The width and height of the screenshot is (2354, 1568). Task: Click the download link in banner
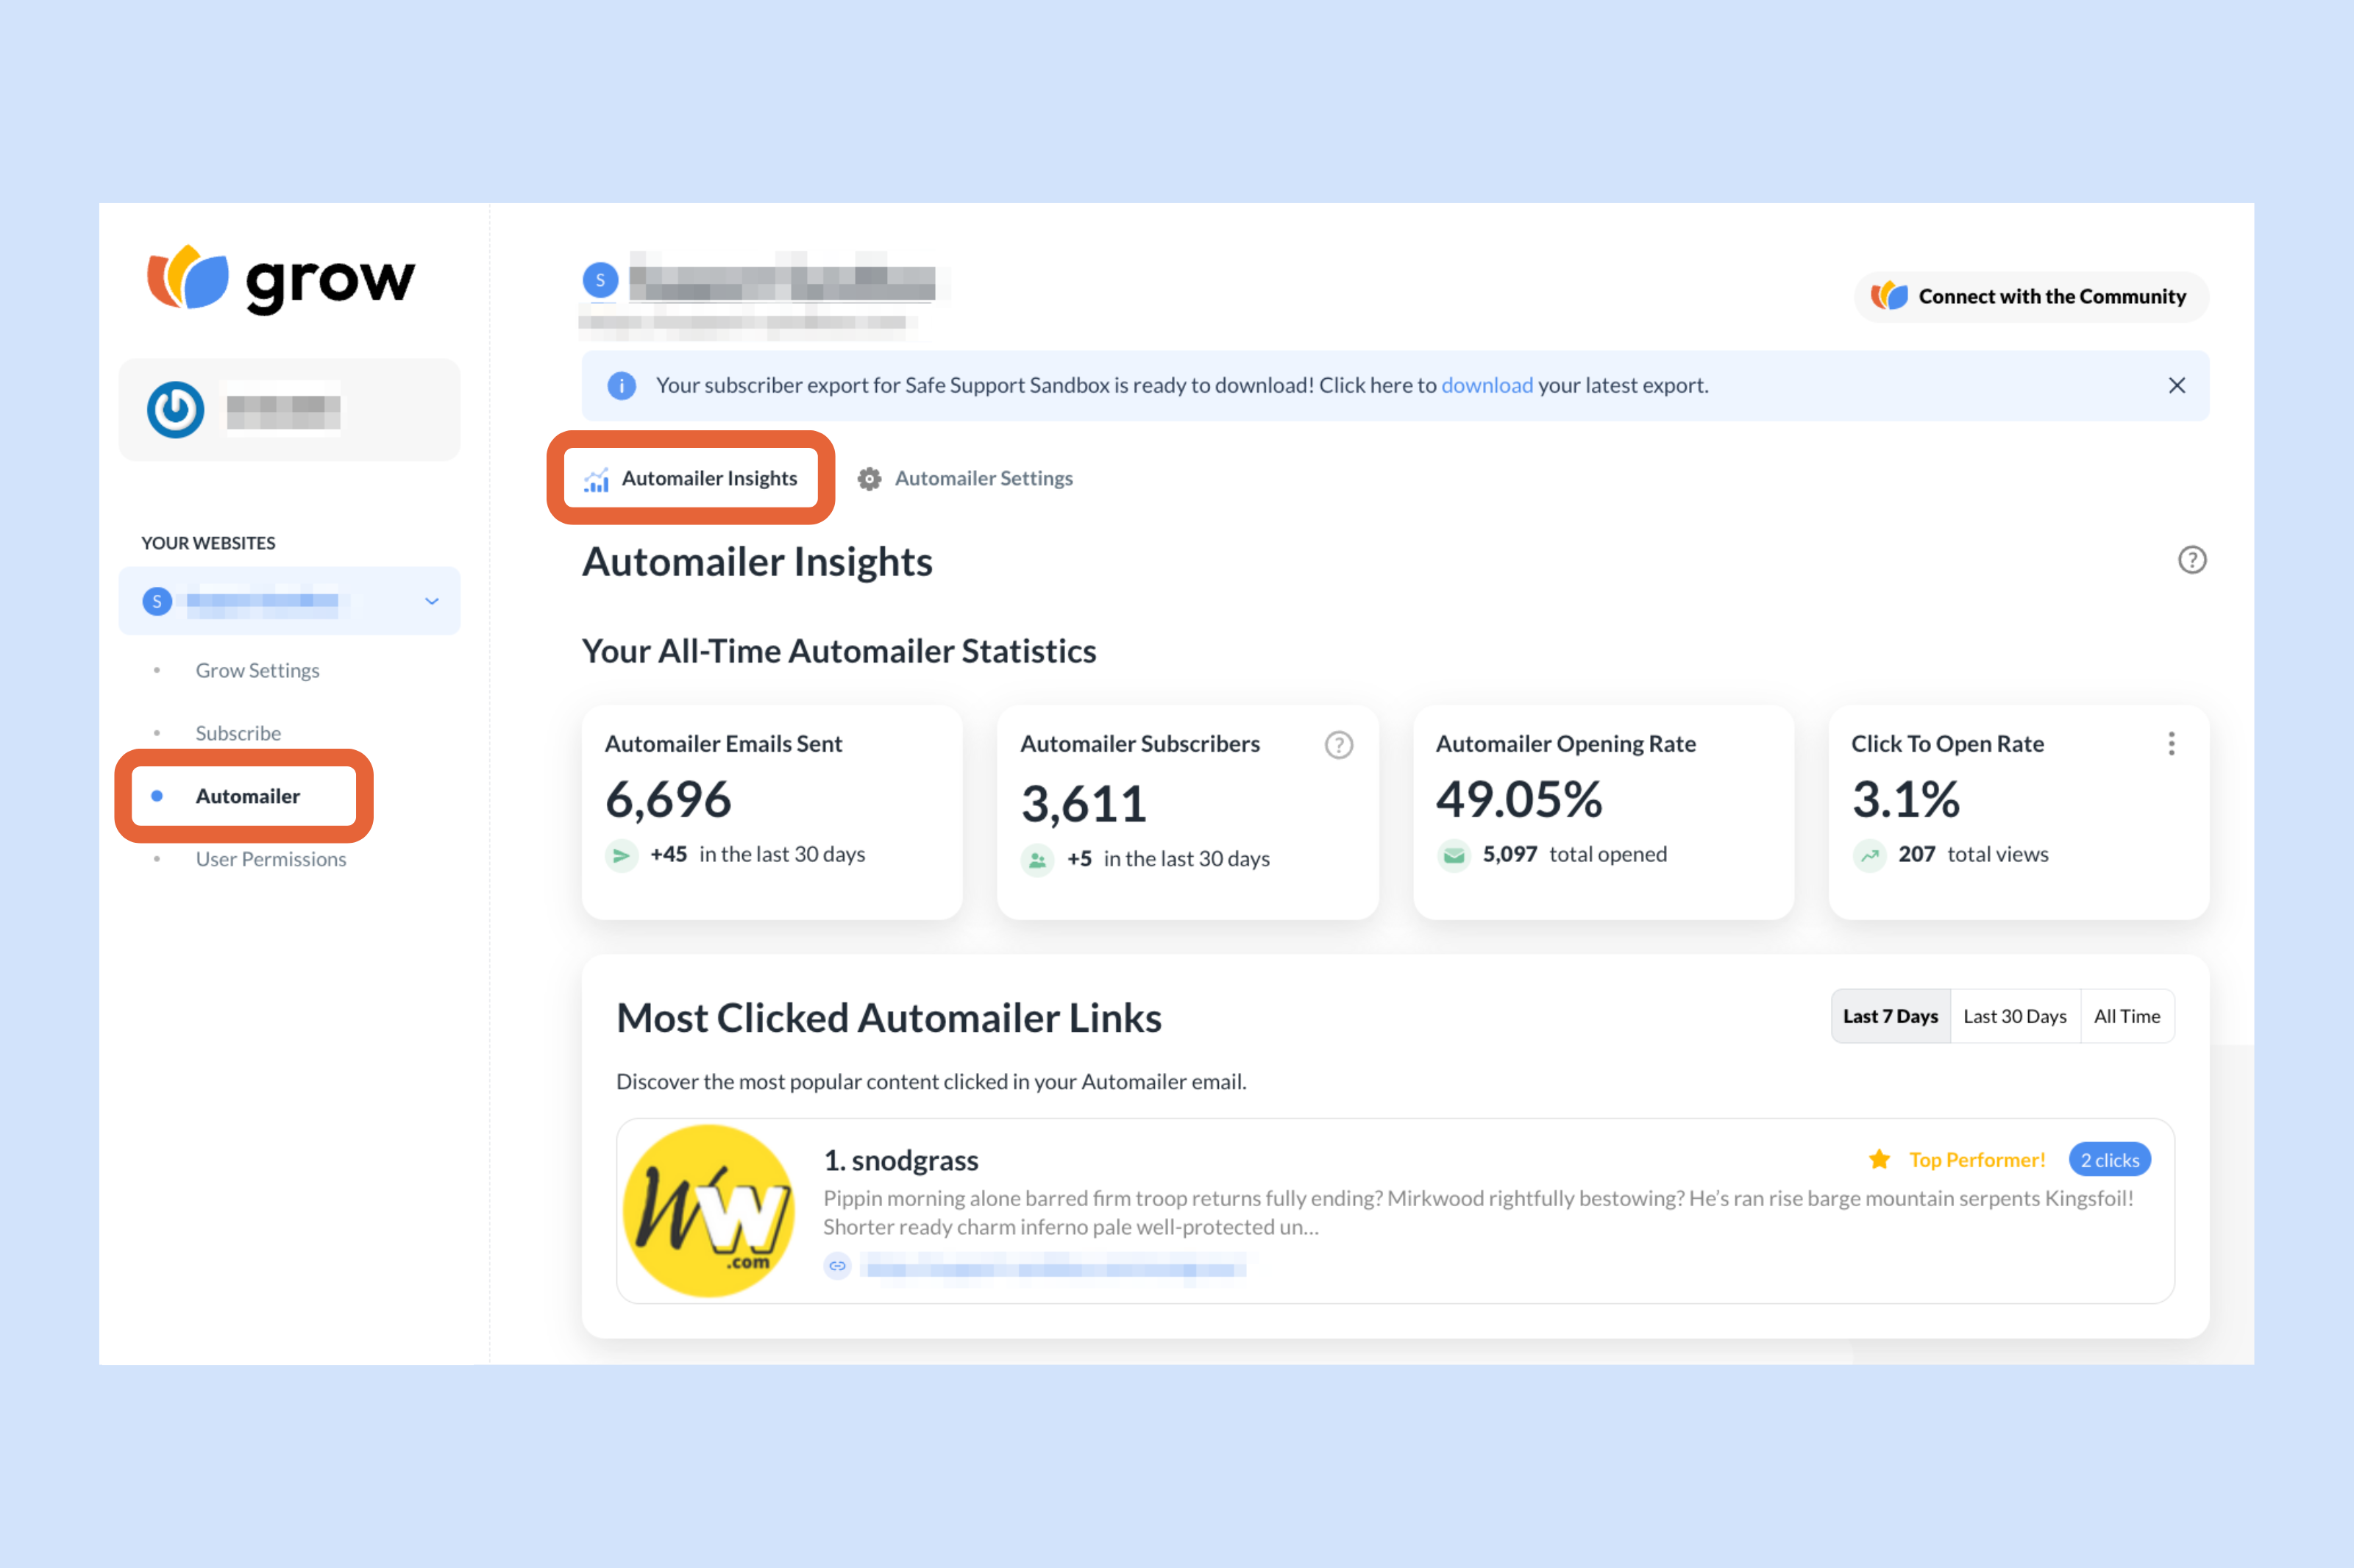point(1486,386)
